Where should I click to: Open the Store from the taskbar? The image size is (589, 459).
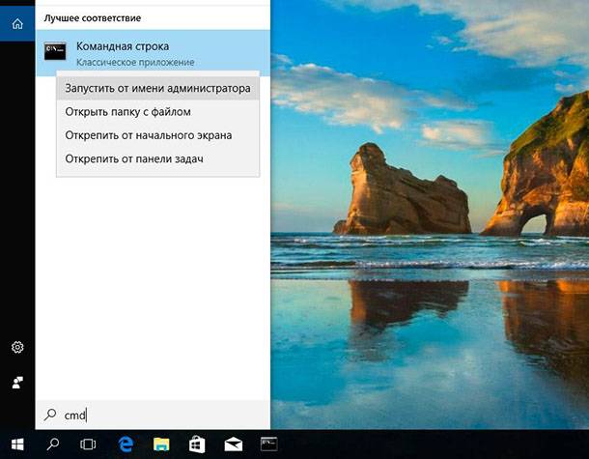pyautogui.click(x=197, y=445)
